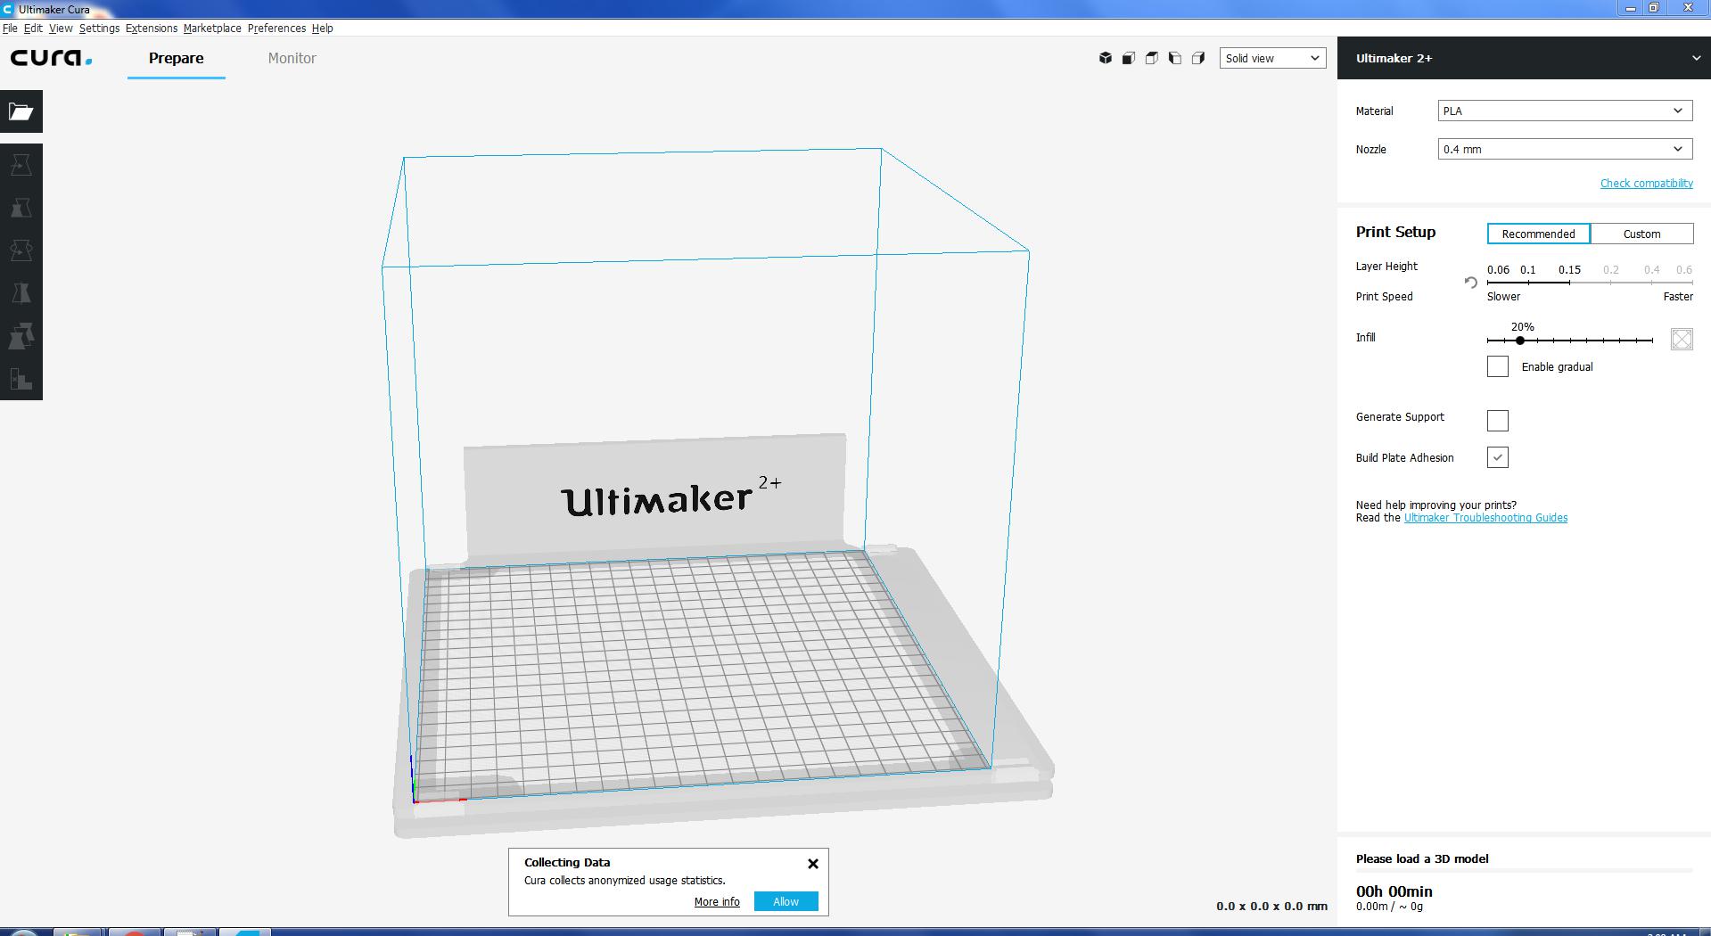Click the 0.0 x 0.0 x 0.0 mm dimensions readout
This screenshot has width=1711, height=936.
(1271, 906)
